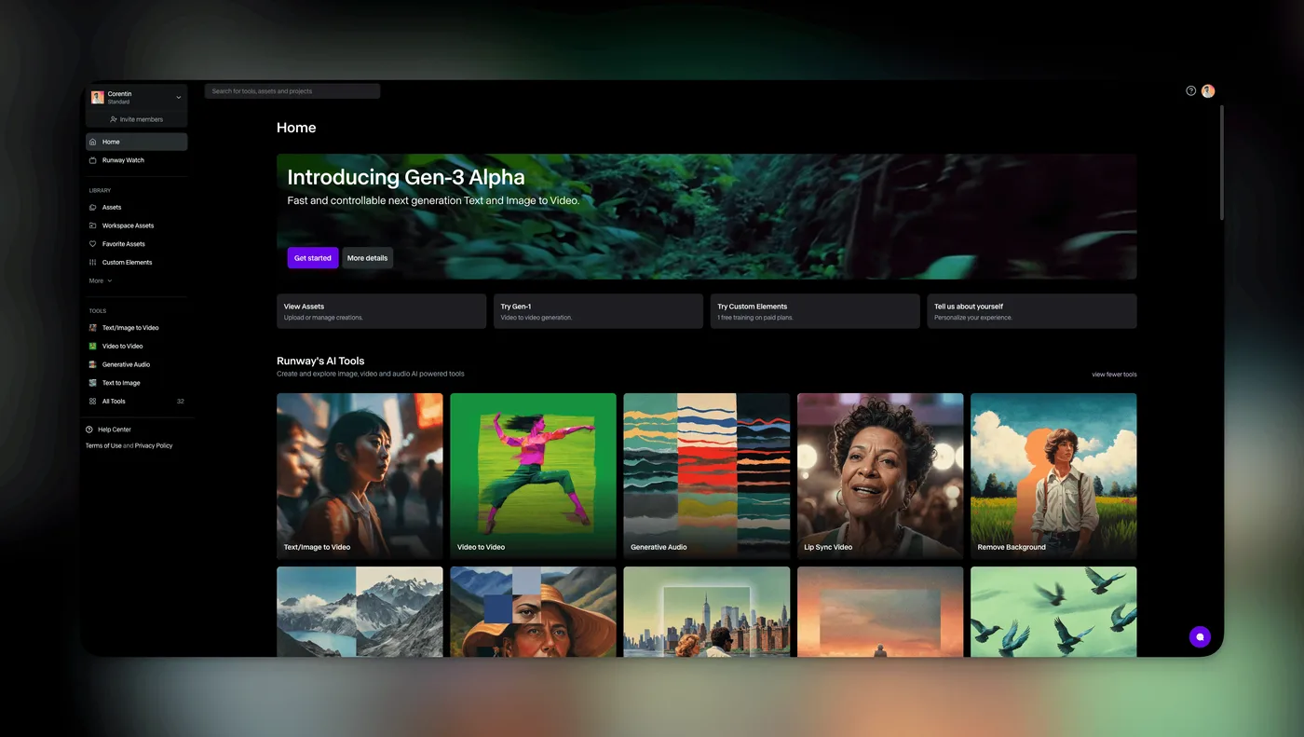The width and height of the screenshot is (1304, 737).
Task: Click the Get started button
Action: point(313,258)
